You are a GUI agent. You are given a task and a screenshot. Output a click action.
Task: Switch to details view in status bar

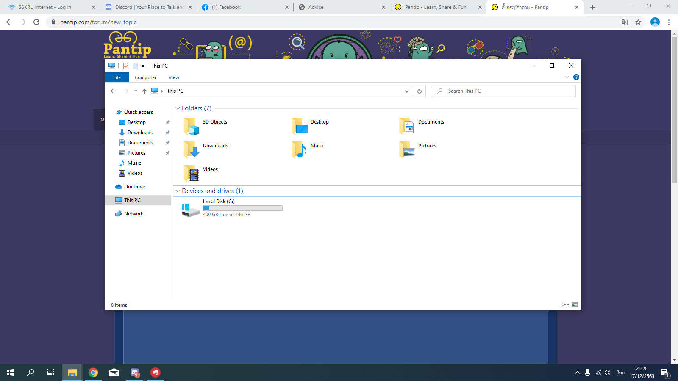[x=565, y=305]
